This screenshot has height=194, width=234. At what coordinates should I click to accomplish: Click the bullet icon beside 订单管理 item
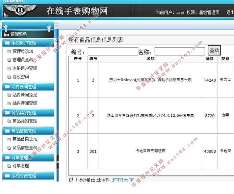[x=9, y=166]
